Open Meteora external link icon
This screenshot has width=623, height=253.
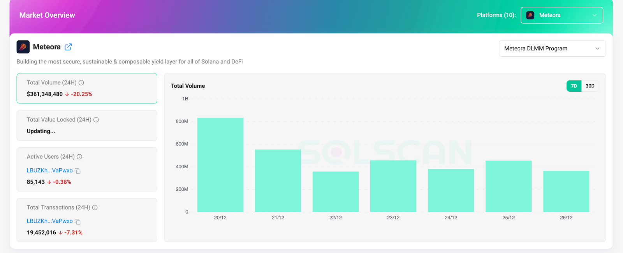coord(68,47)
